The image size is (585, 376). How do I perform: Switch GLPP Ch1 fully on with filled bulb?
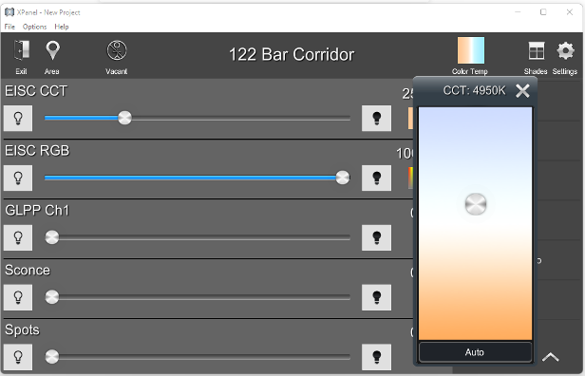[376, 237]
